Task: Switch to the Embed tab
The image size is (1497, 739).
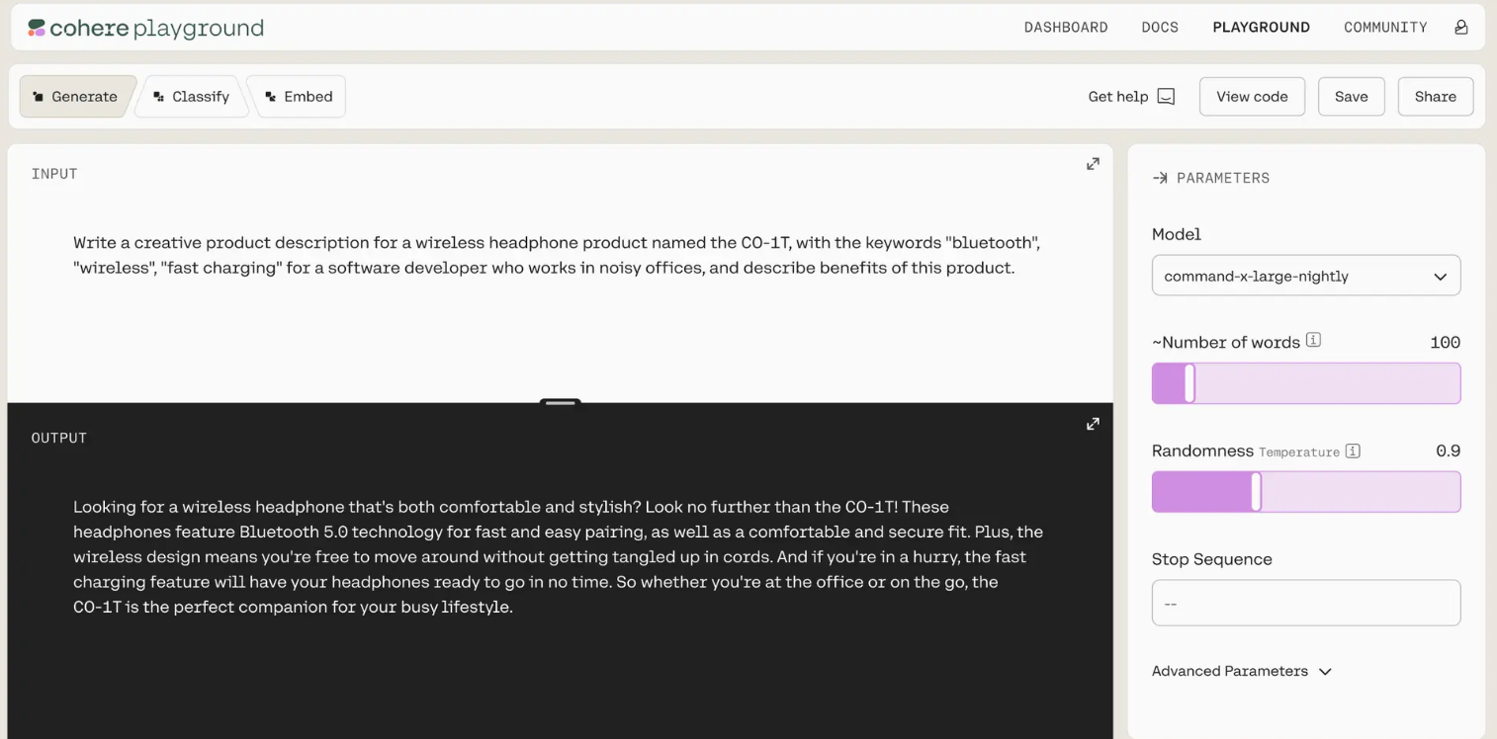Action: click(298, 97)
